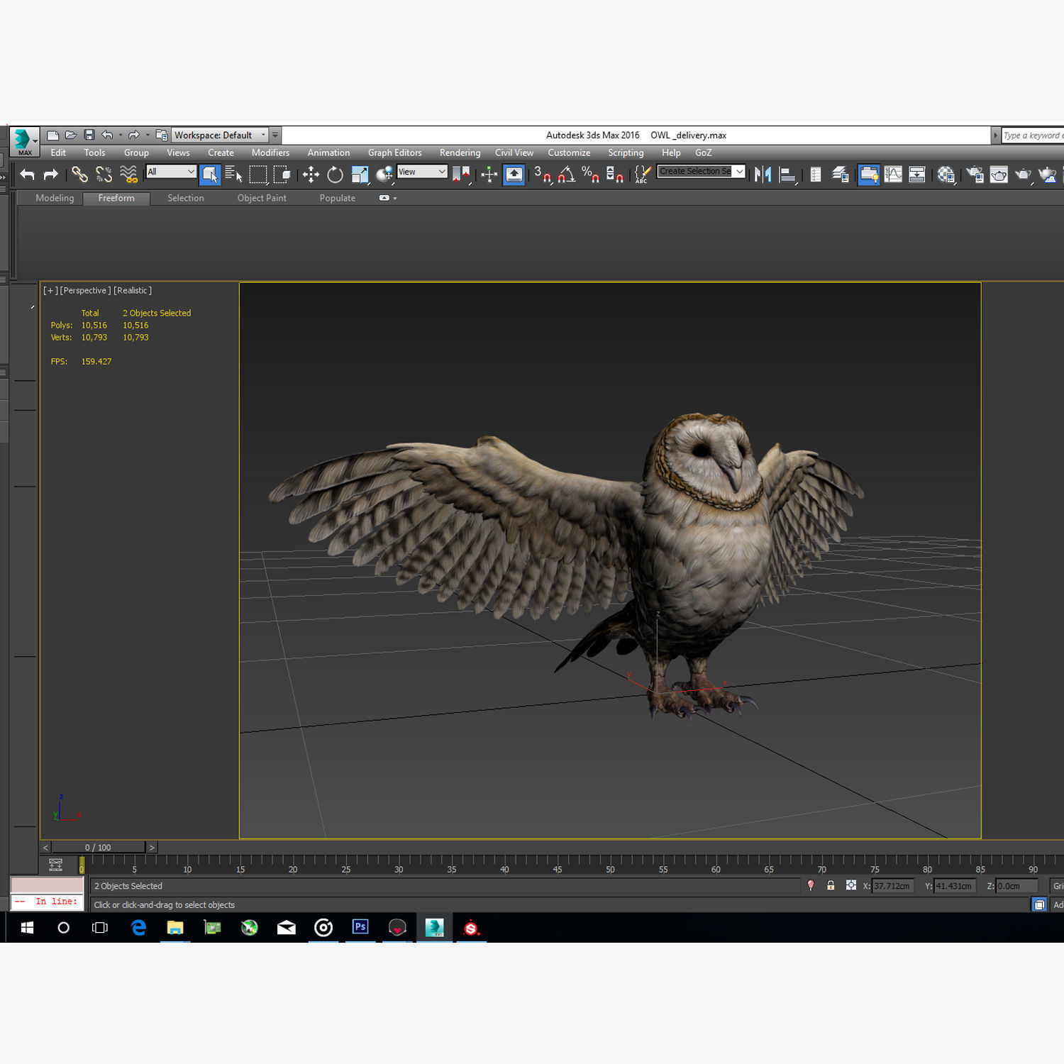Click the [Realistic] shading label
The height and width of the screenshot is (1064, 1064).
coord(133,290)
